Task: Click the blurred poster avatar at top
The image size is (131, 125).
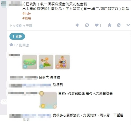Action: 4,4
